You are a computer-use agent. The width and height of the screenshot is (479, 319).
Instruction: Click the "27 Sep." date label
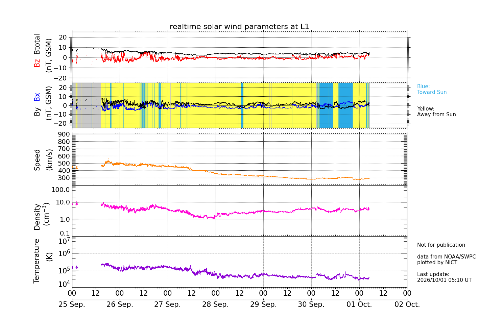tap(168, 304)
